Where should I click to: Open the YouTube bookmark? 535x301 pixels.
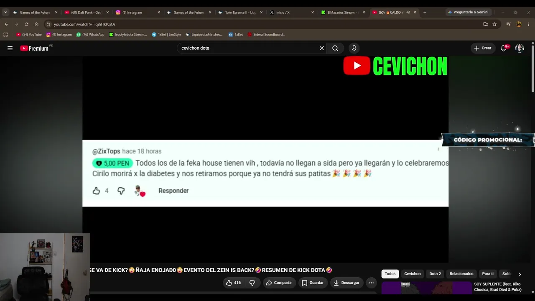point(29,34)
